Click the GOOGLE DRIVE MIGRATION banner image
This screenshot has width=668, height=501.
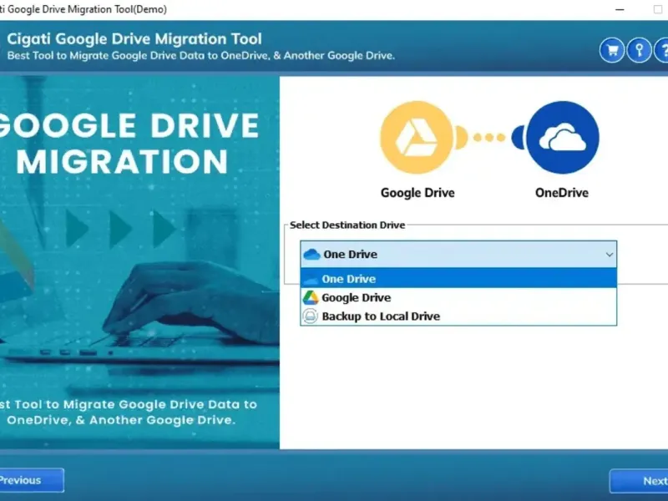(x=139, y=262)
